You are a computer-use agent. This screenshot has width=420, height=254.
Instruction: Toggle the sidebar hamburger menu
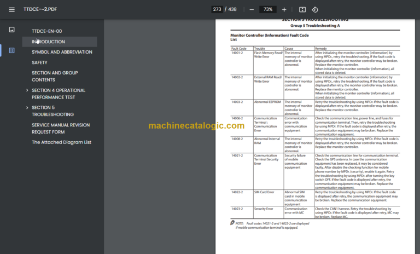tap(11, 10)
